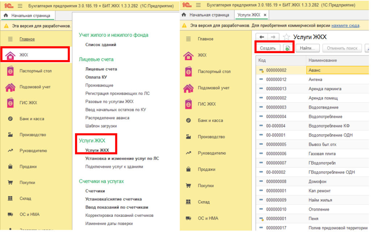
Task: Open Оплата КУ from the menu
Action: (96, 77)
